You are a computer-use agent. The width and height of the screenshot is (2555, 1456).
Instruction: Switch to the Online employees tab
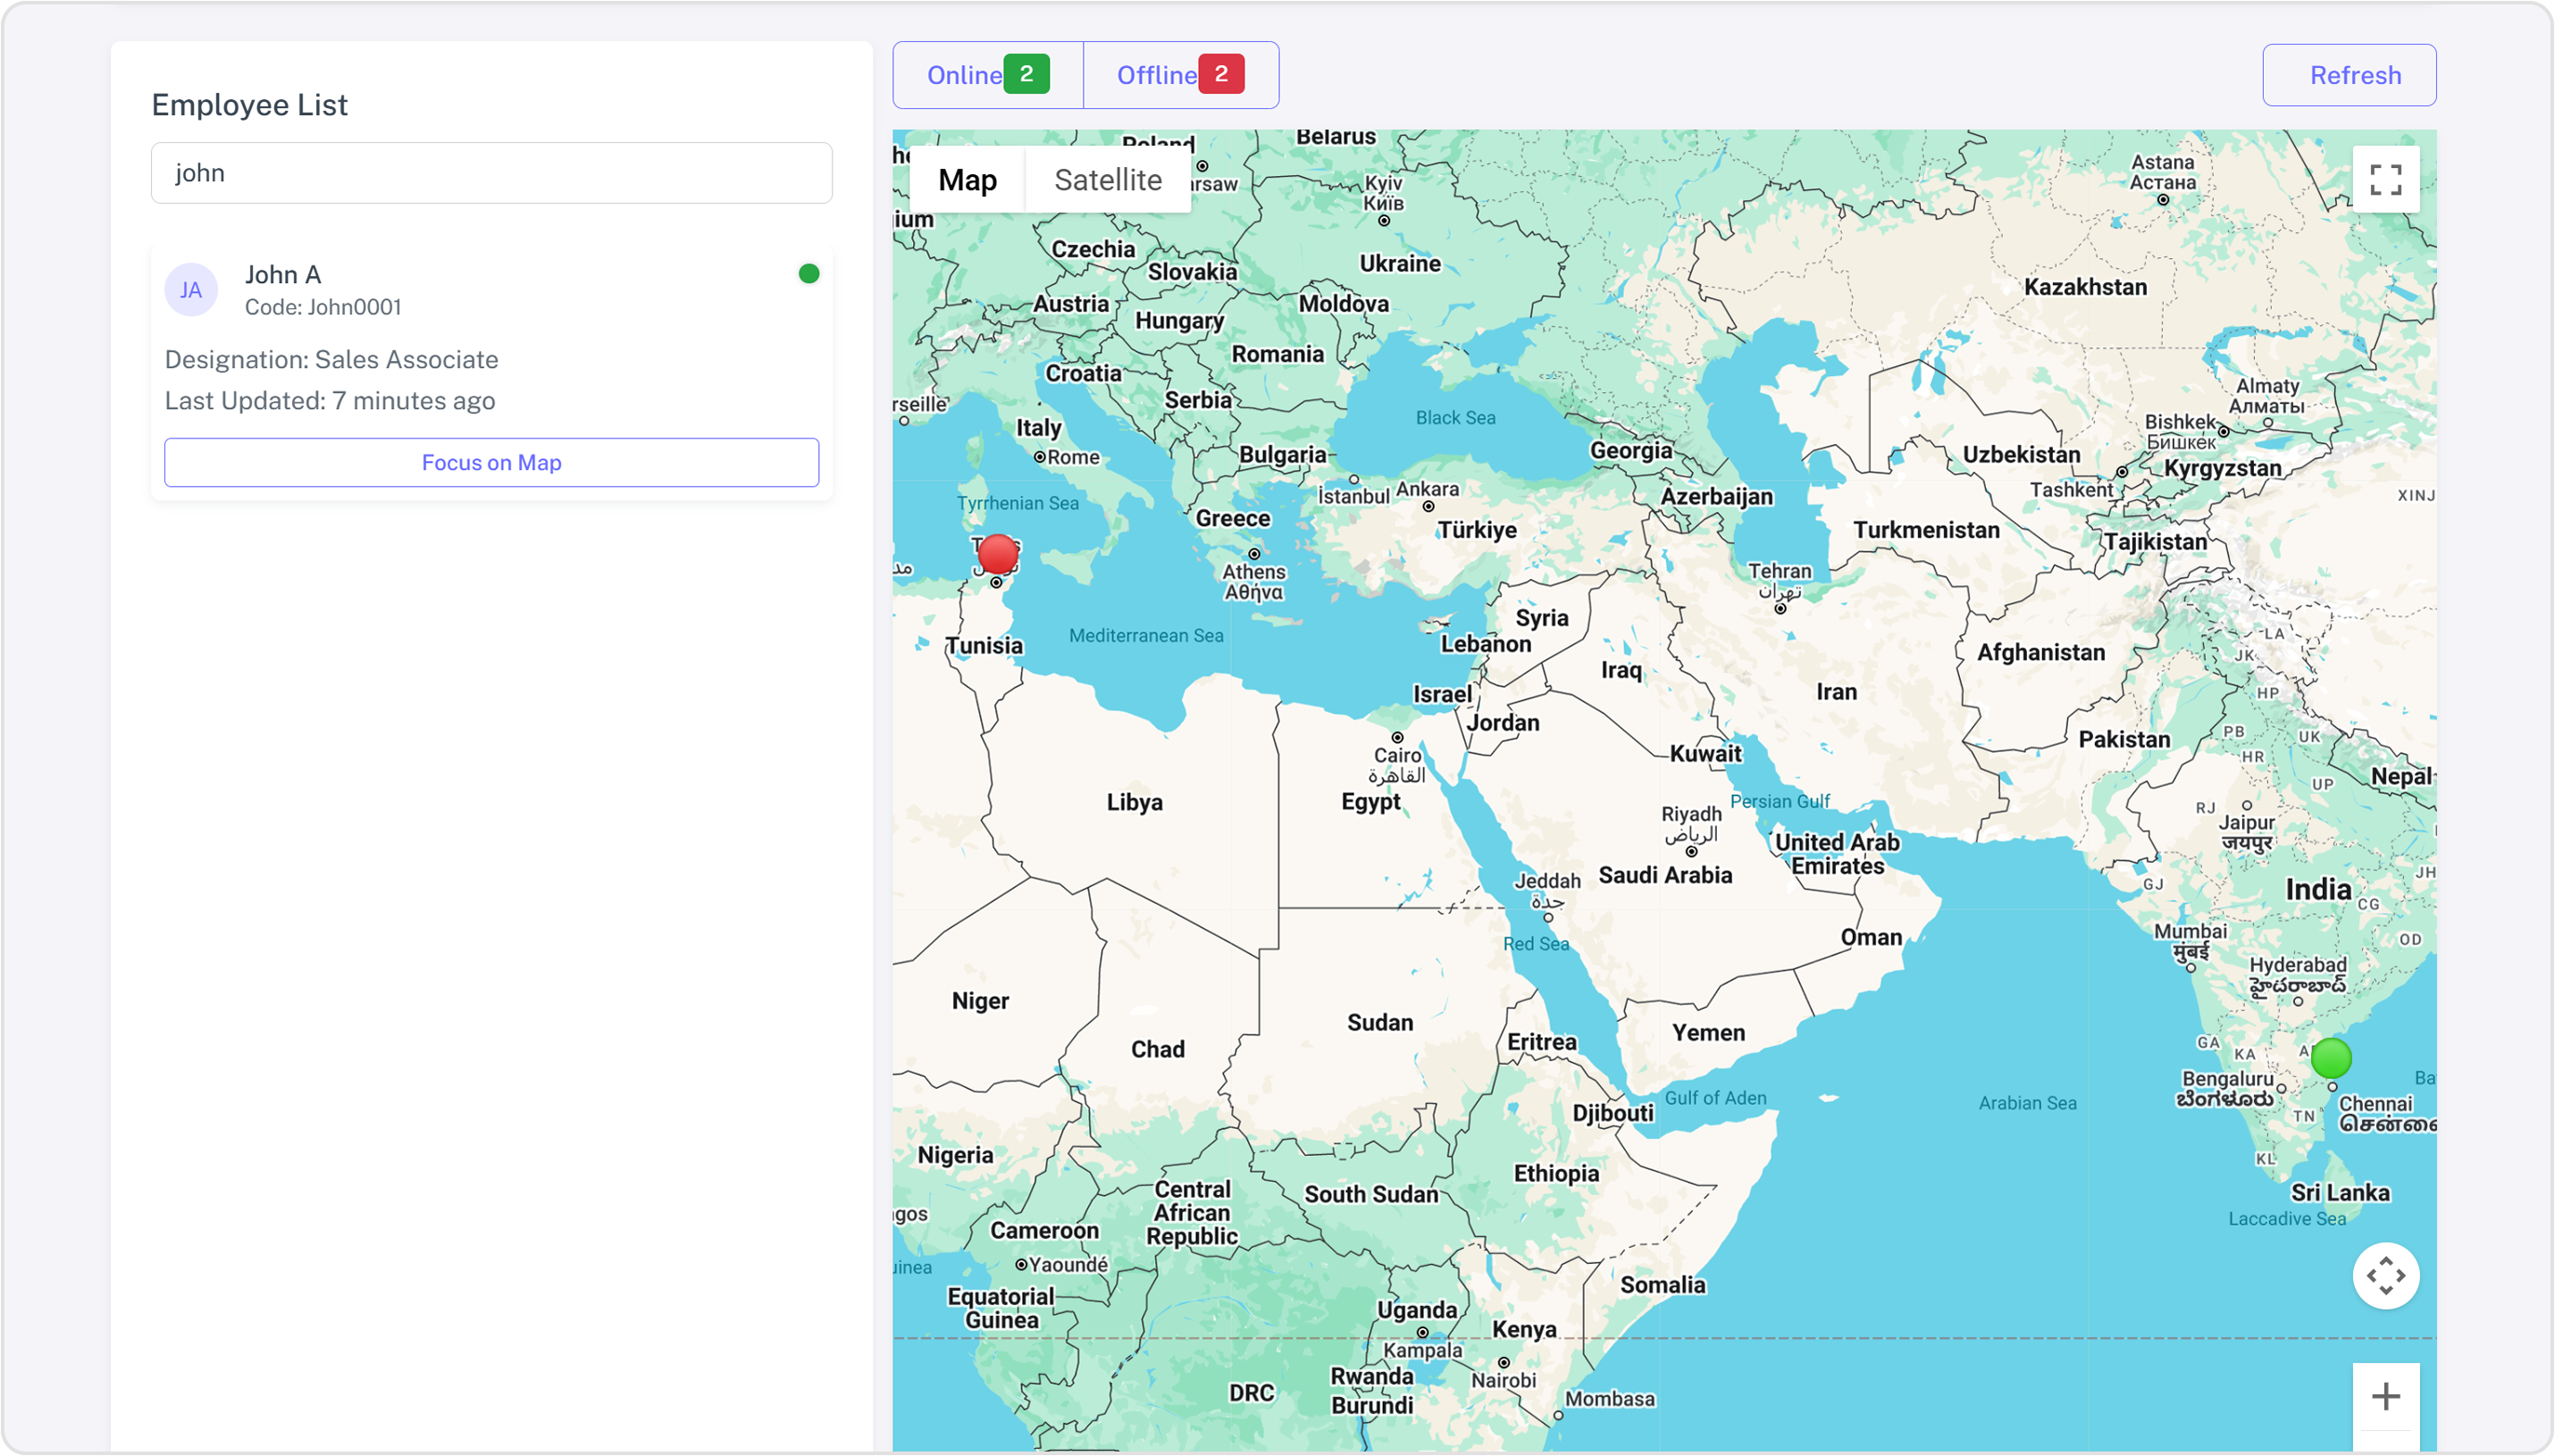point(988,75)
